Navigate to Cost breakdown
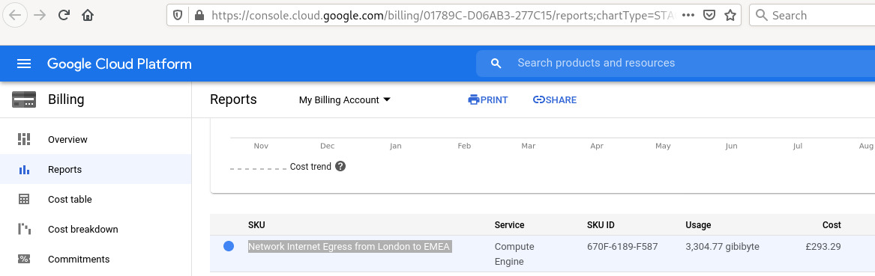 [96, 230]
